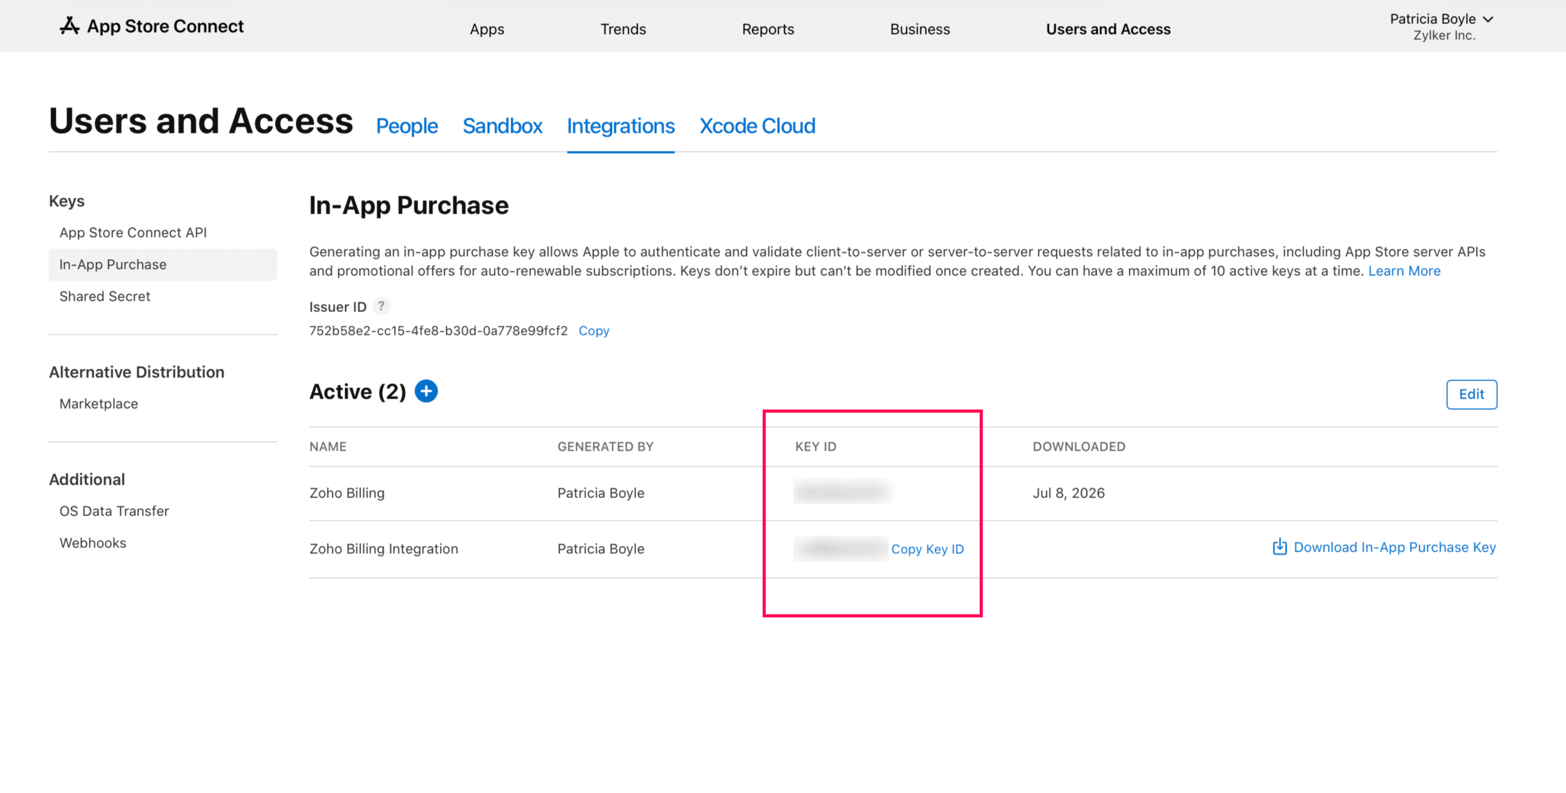Open the Trends menu
Image resolution: width=1566 pixels, height=793 pixels.
click(623, 29)
